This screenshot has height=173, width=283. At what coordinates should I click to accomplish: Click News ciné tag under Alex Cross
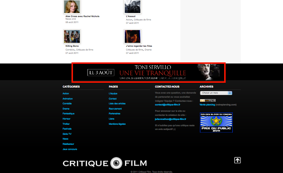coord(71,19)
